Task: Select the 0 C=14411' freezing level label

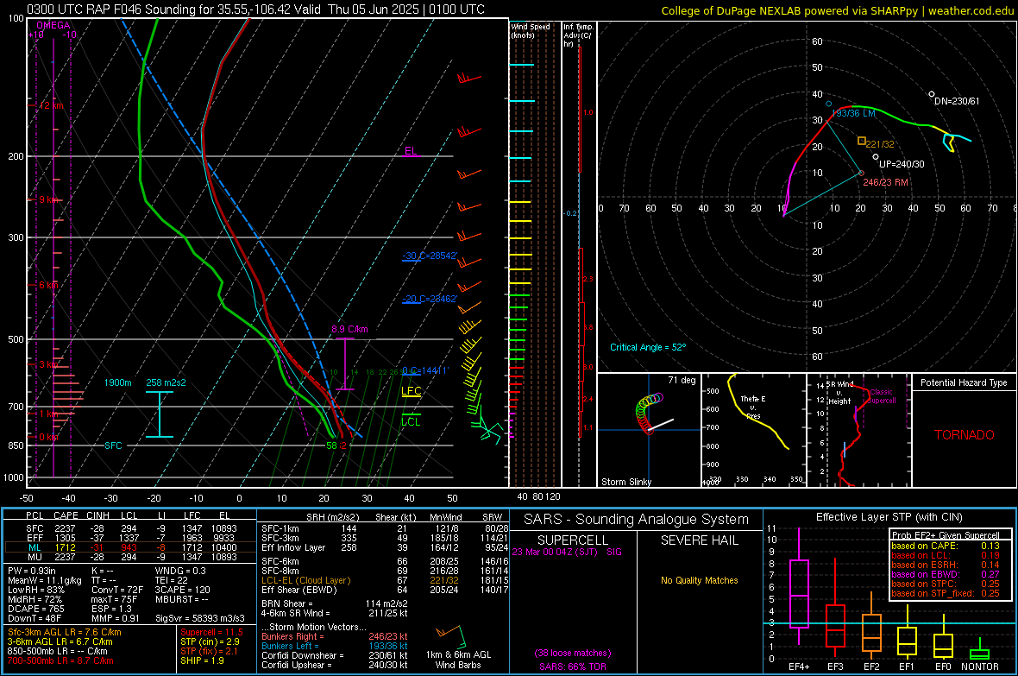Action: tap(425, 370)
